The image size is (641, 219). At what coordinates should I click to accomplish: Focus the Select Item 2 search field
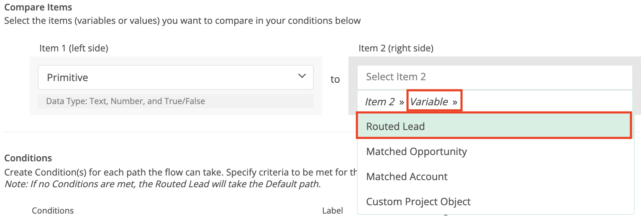495,77
